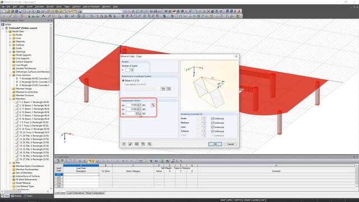
Task: Click Load Cases table vertical scrollbar
Action: (357, 176)
